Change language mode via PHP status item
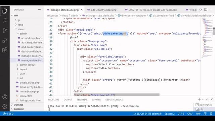This screenshot has height=121, width=215. [x=198, y=114]
